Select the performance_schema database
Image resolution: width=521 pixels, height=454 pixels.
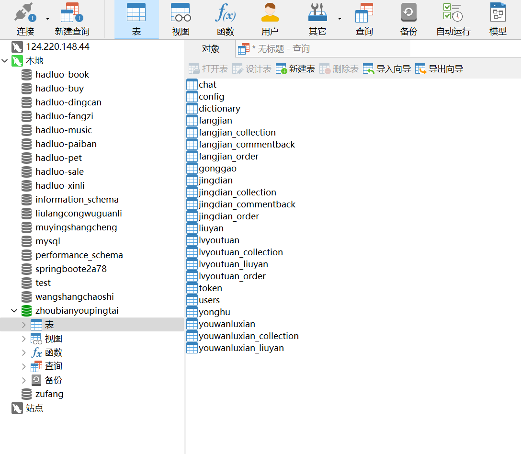(x=79, y=255)
